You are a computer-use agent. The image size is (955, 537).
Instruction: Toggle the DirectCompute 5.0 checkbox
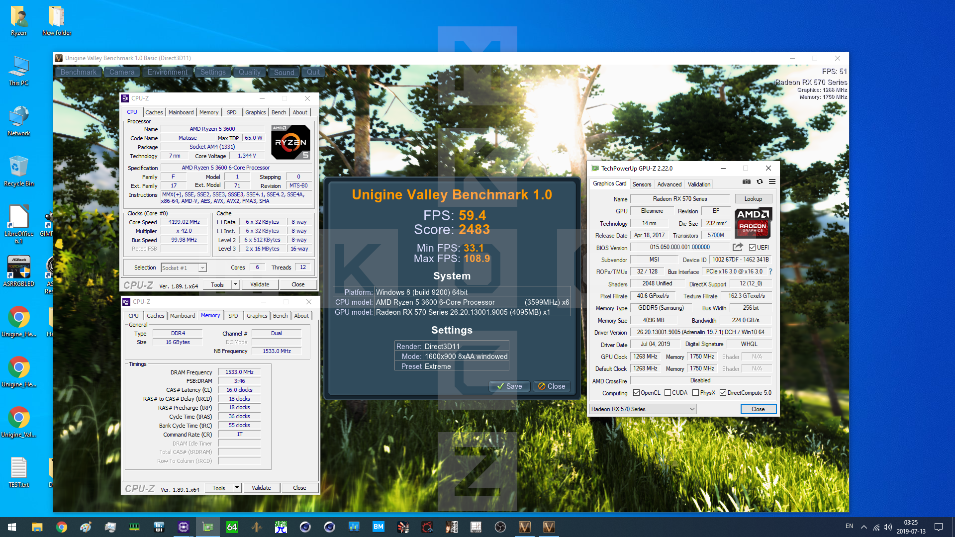point(723,393)
